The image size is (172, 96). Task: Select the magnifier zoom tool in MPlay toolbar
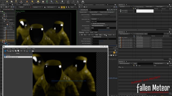[x=8, y=51]
